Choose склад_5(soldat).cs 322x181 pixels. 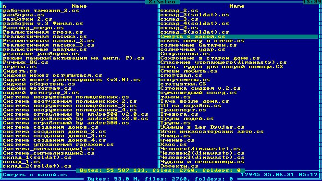(x=195, y=32)
